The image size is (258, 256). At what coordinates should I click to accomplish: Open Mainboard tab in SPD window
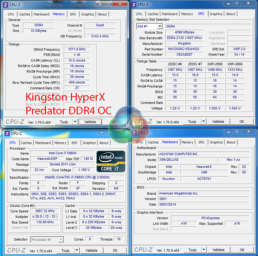click(170, 14)
